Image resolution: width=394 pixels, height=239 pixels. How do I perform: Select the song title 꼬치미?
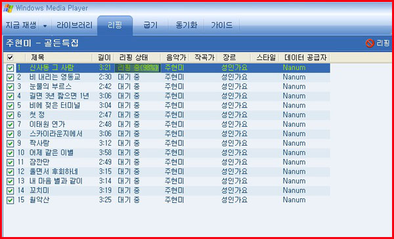click(x=39, y=190)
